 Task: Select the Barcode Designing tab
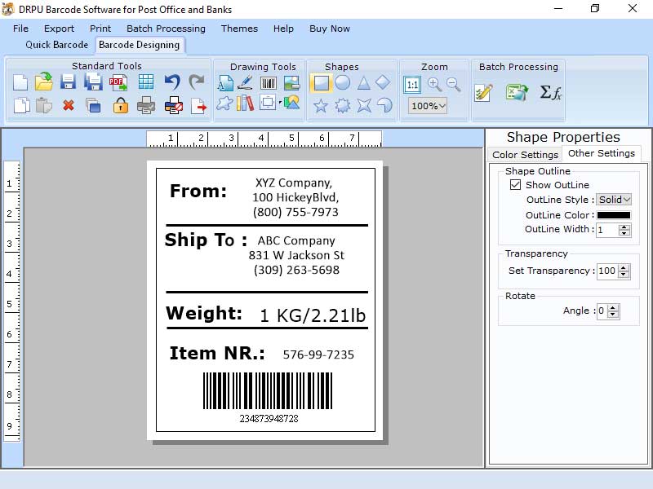[139, 45]
